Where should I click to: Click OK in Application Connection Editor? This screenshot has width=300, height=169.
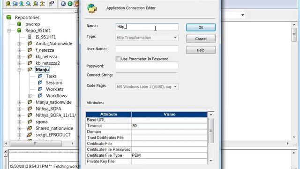(x=201, y=27)
